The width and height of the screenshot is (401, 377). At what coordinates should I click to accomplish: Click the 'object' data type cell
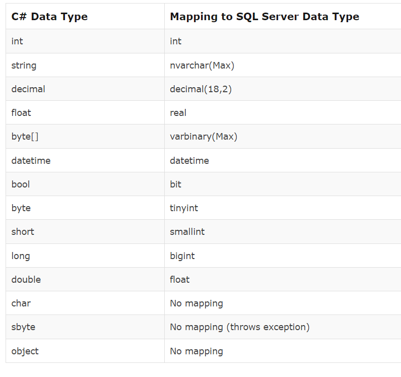(85, 351)
